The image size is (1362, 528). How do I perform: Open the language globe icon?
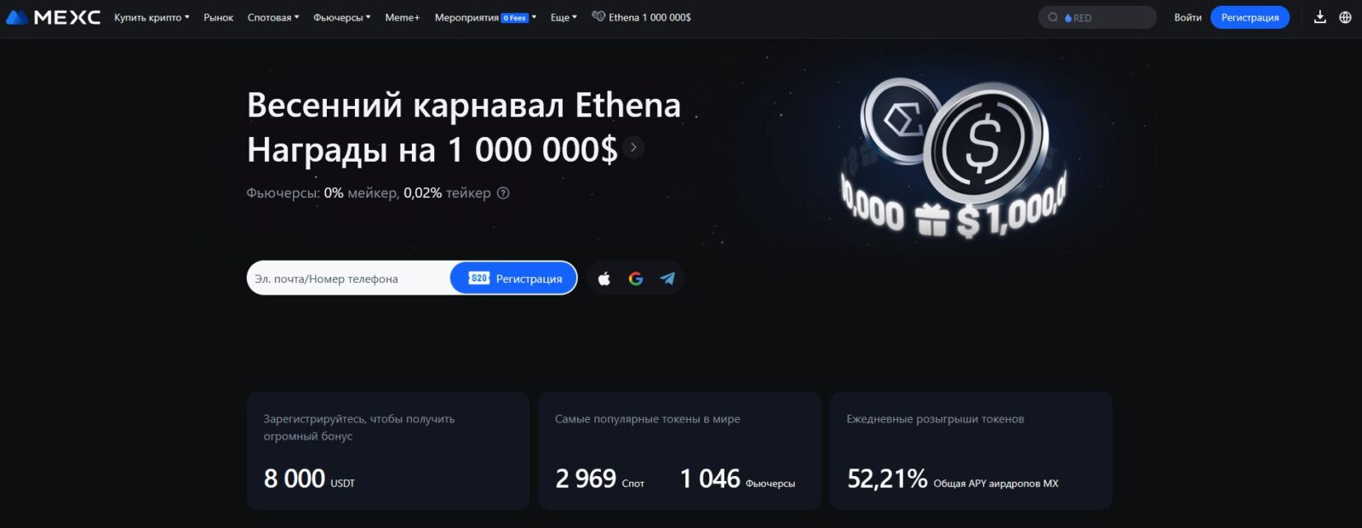[1345, 17]
